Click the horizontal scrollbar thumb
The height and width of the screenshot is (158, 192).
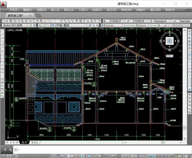163,142
